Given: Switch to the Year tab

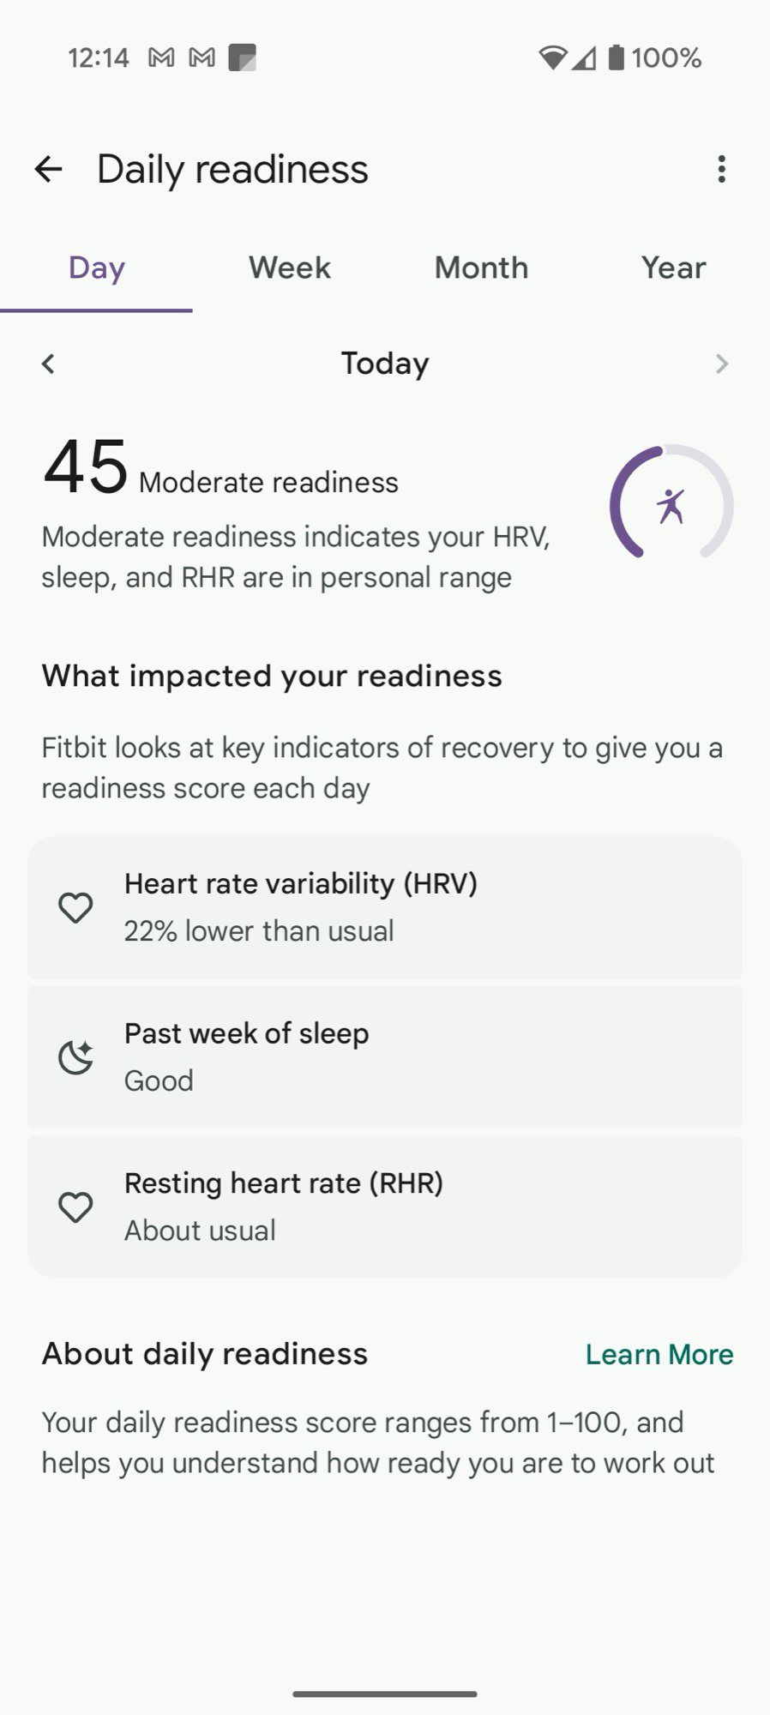Looking at the screenshot, I should [673, 268].
